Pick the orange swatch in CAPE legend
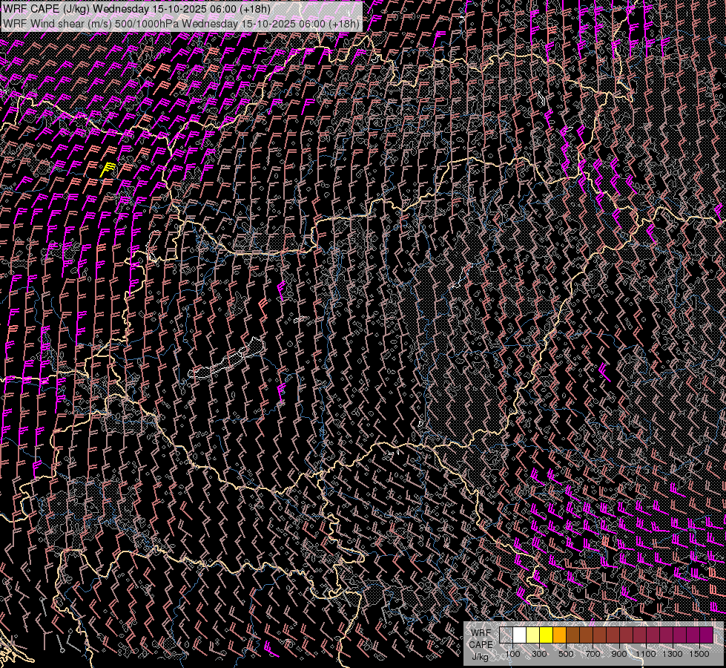Image resolution: width=726 pixels, height=668 pixels. (559, 635)
